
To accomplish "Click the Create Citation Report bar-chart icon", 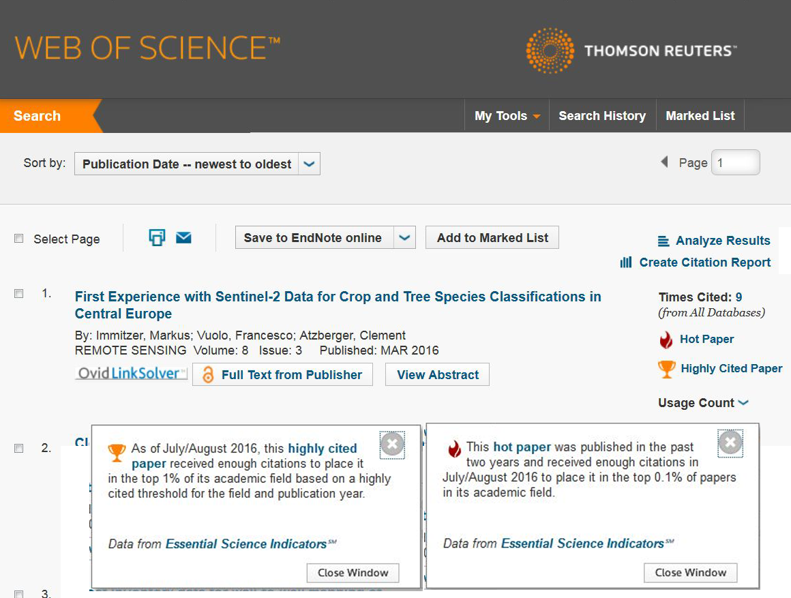I will (x=626, y=263).
